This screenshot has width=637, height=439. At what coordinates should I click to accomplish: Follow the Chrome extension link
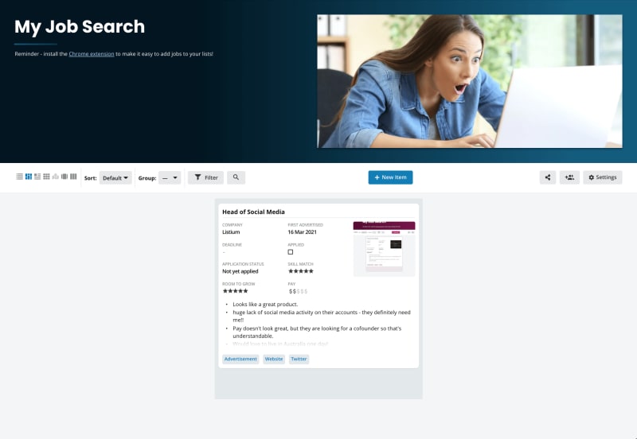pyautogui.click(x=93, y=54)
